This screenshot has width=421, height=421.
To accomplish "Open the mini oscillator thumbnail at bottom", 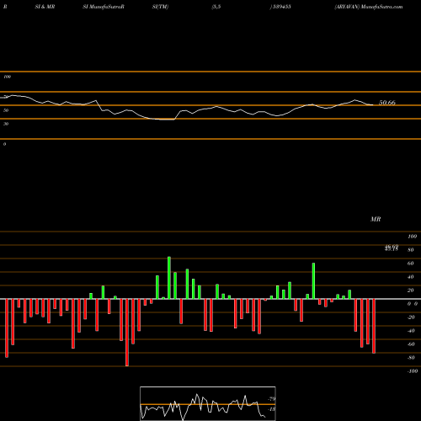I will pyautogui.click(x=208, y=403).
